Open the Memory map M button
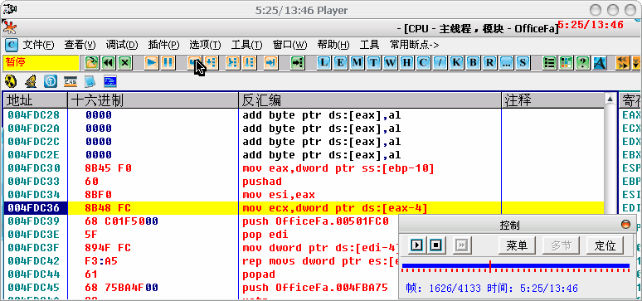 click(x=357, y=63)
